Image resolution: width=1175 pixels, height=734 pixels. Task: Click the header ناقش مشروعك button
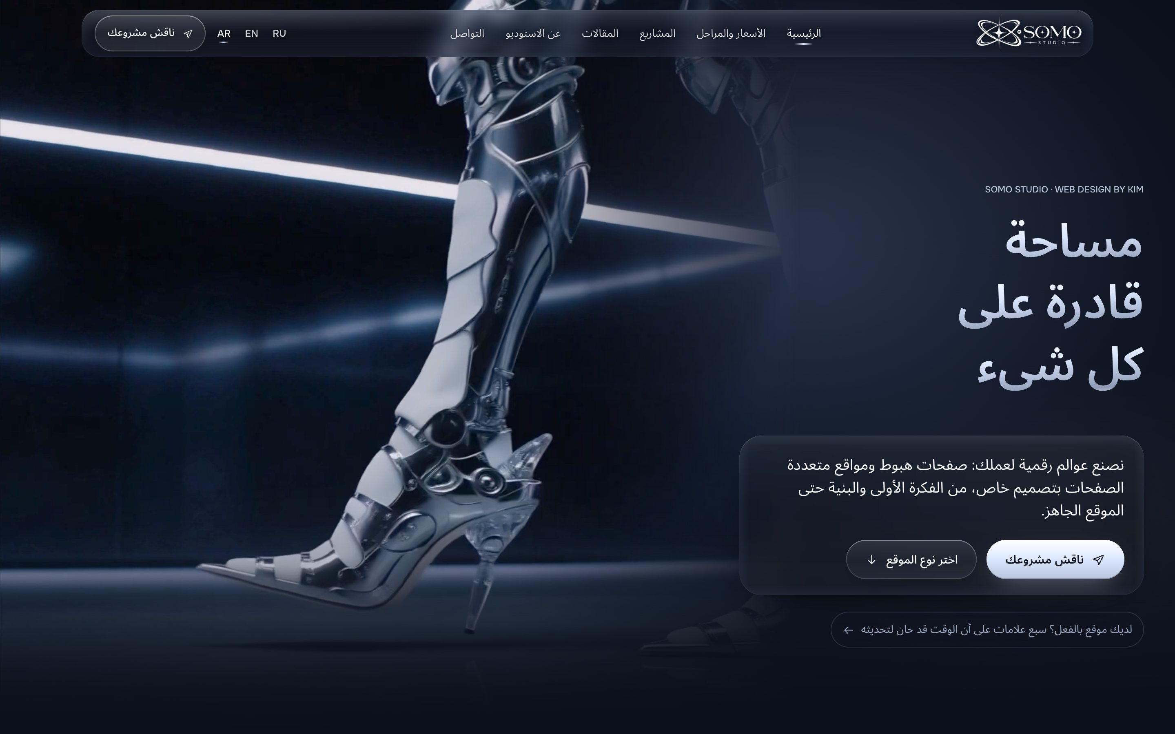pyautogui.click(x=150, y=33)
